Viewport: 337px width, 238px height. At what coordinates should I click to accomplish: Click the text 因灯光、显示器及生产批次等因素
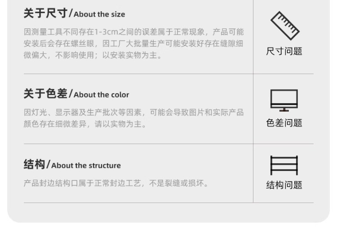point(83,112)
